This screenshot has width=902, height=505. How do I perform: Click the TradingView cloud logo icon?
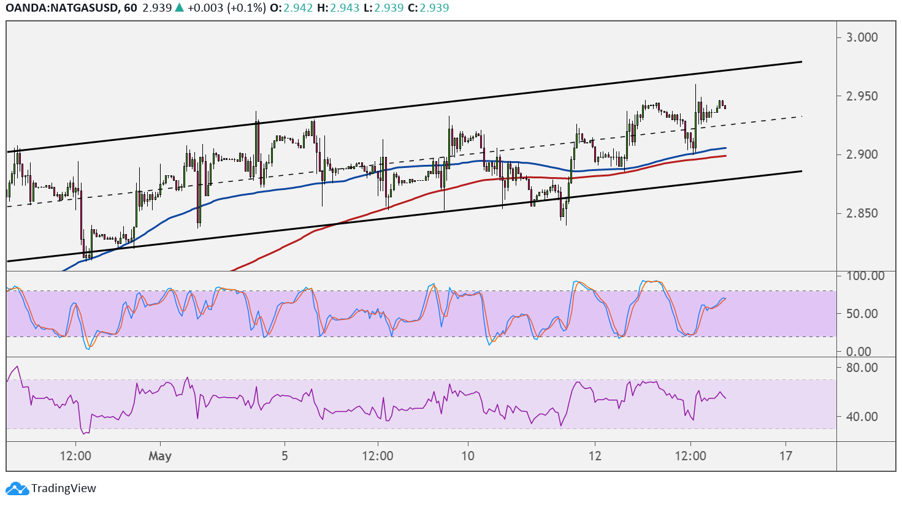coord(17,488)
